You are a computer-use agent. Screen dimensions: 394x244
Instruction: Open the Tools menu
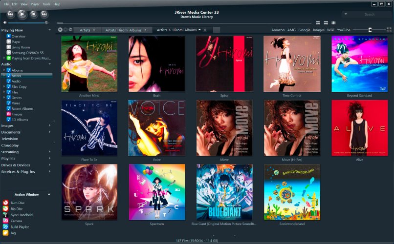coord(46,4)
